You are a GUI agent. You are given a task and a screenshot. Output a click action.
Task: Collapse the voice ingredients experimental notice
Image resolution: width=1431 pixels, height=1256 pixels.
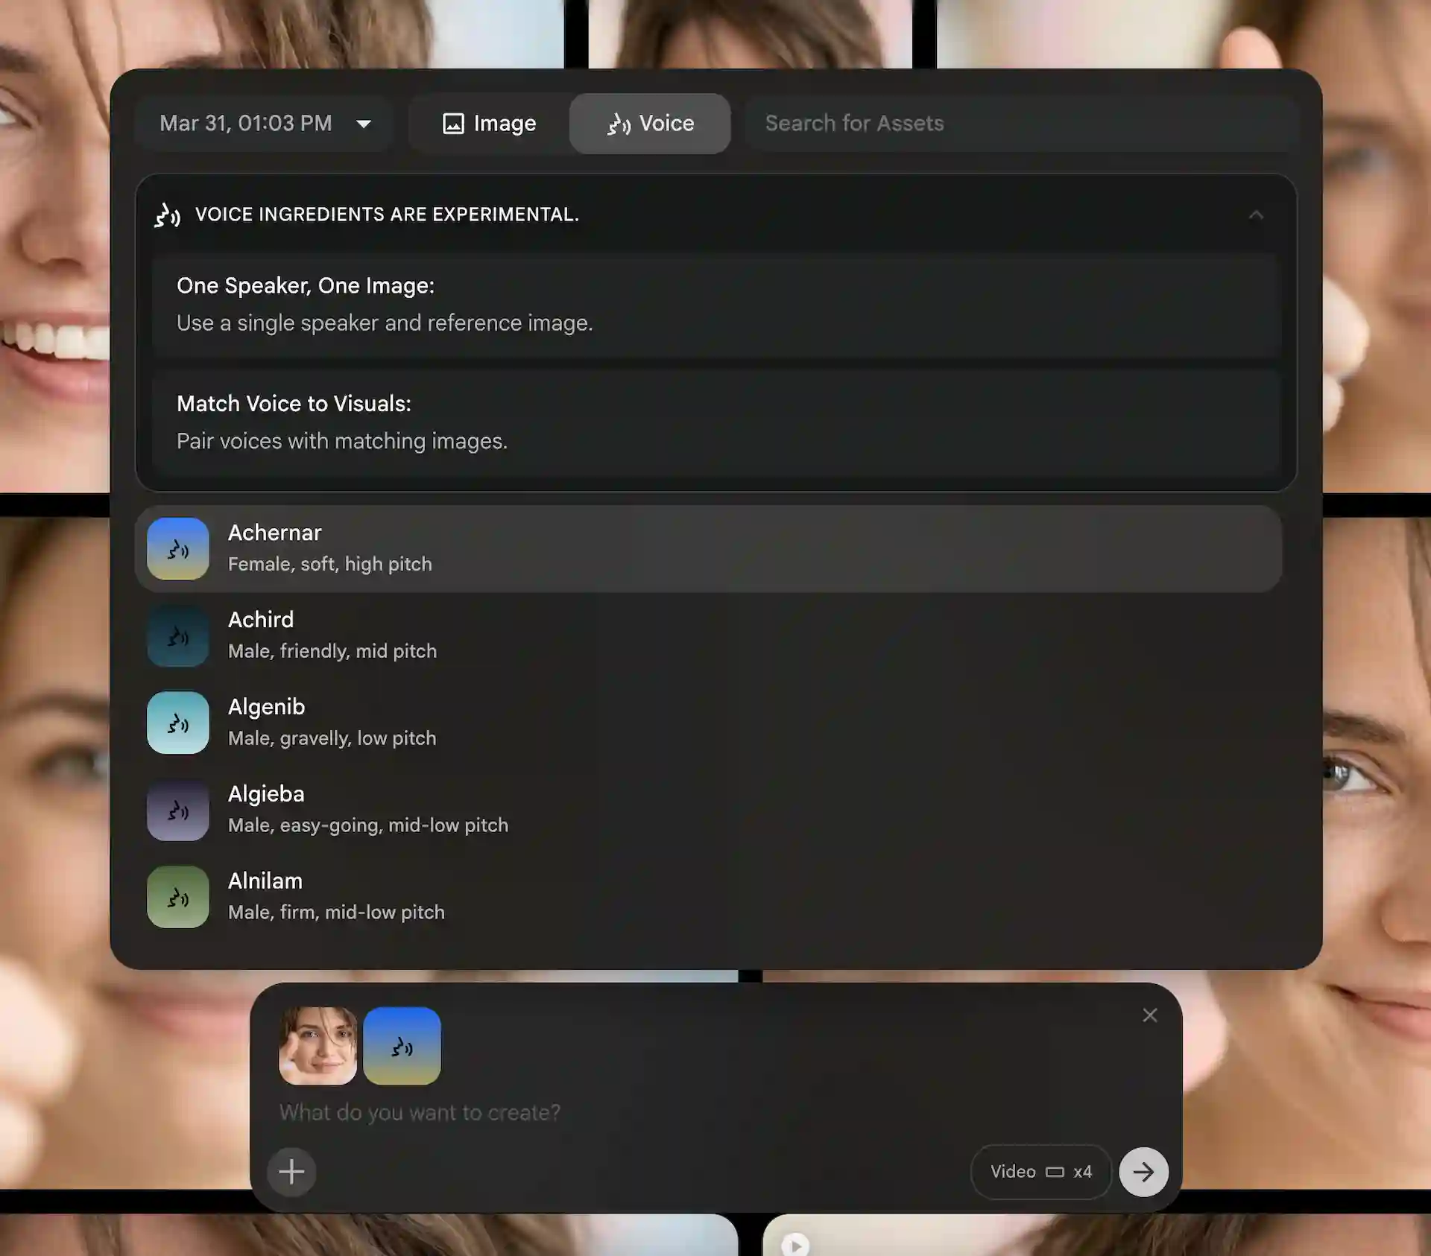coord(1256,215)
